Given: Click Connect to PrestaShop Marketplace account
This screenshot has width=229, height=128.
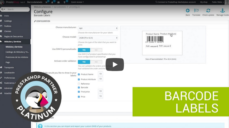Looking at the screenshot, I should click(176, 2).
